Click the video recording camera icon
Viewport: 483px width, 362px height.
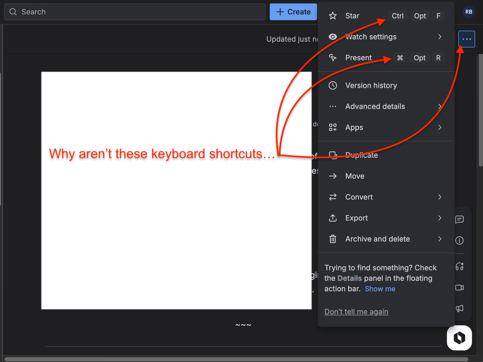click(459, 287)
